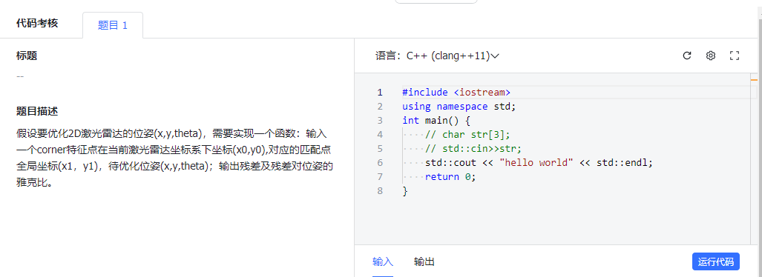The image size is (762, 277).
Task: Click on the "hello world" string
Action: [x=536, y=163]
